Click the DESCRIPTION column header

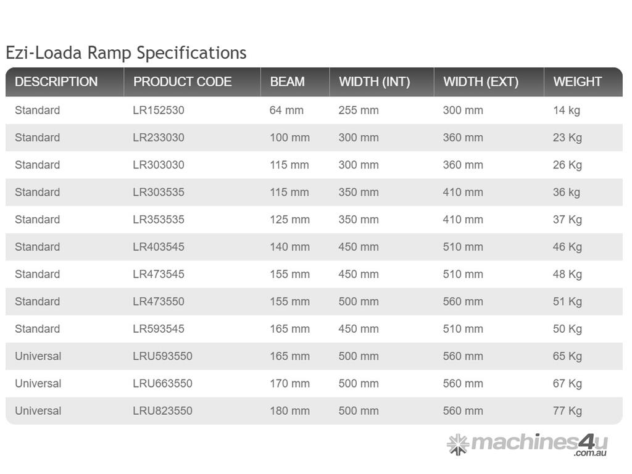[56, 82]
